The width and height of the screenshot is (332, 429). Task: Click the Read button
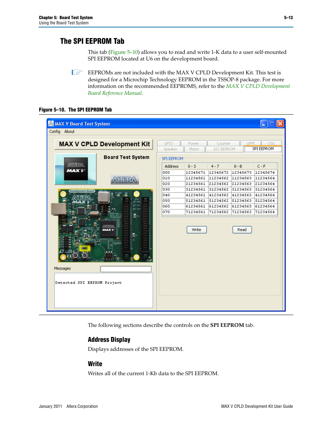(242, 230)
